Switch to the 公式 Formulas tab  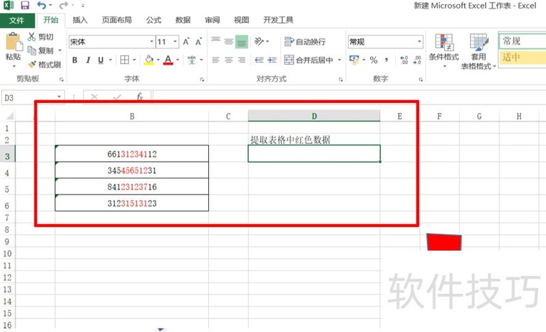pyautogui.click(x=154, y=20)
